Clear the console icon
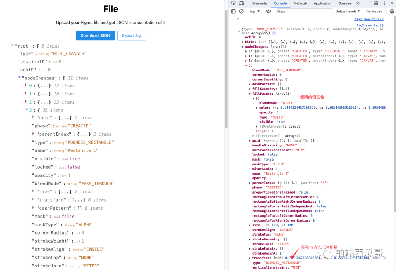The height and width of the screenshot is (270, 396). pos(241,11)
